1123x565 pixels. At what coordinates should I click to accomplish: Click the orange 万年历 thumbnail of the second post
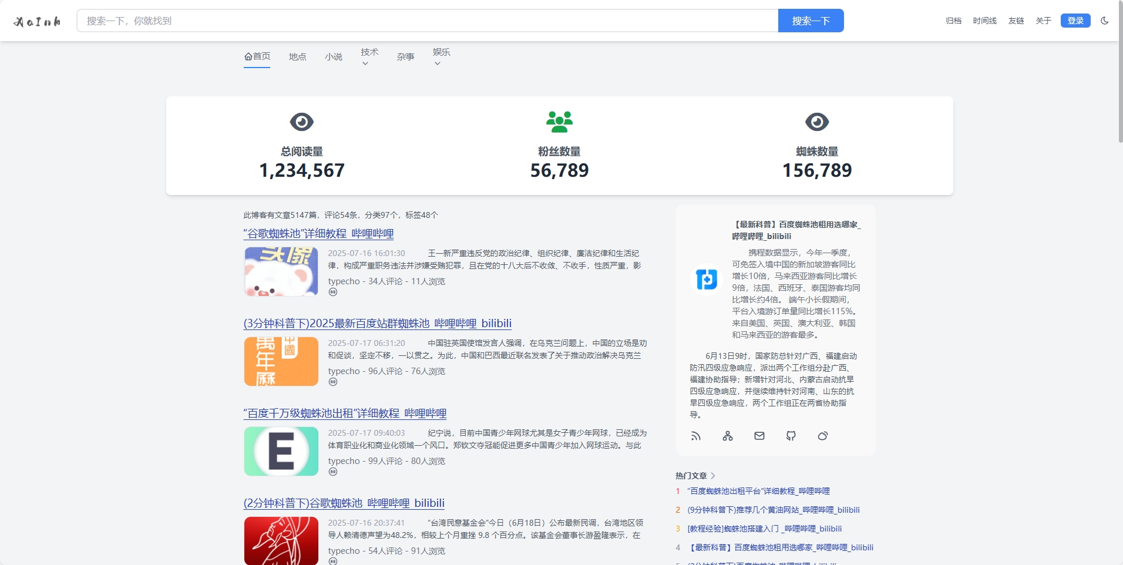[281, 361]
